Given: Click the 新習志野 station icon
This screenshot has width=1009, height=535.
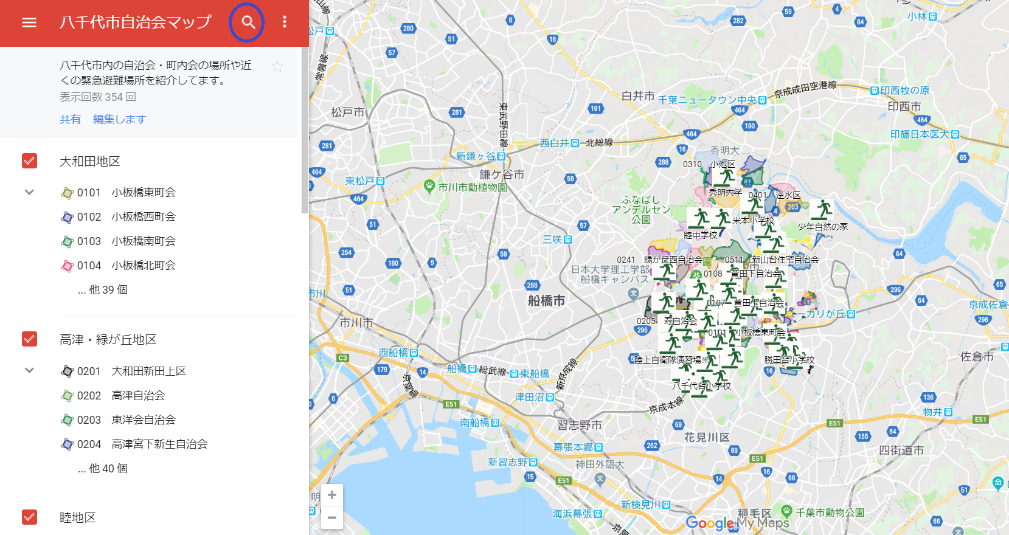Looking at the screenshot, I should (x=533, y=462).
